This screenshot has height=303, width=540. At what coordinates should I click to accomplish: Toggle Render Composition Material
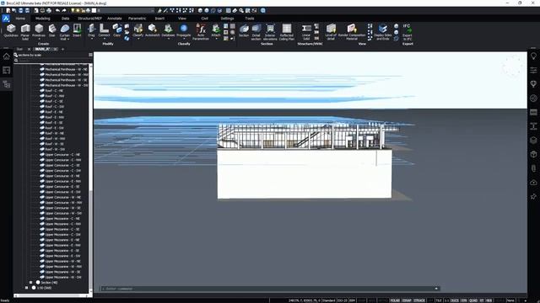pos(352,32)
